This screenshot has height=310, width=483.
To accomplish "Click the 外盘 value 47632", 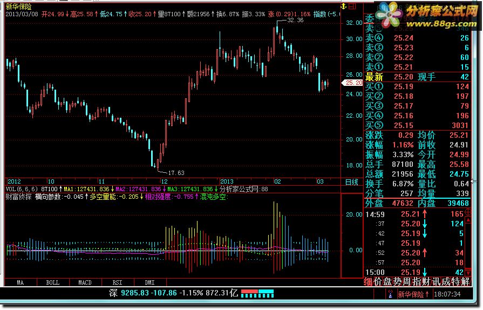I will coord(403,204).
